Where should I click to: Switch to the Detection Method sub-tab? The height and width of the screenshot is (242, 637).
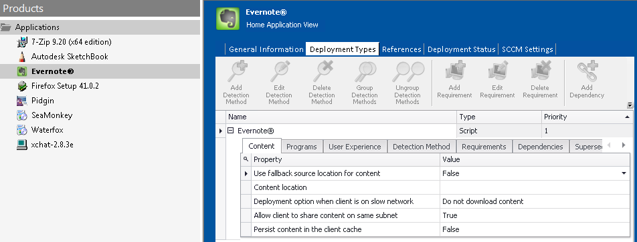422,147
